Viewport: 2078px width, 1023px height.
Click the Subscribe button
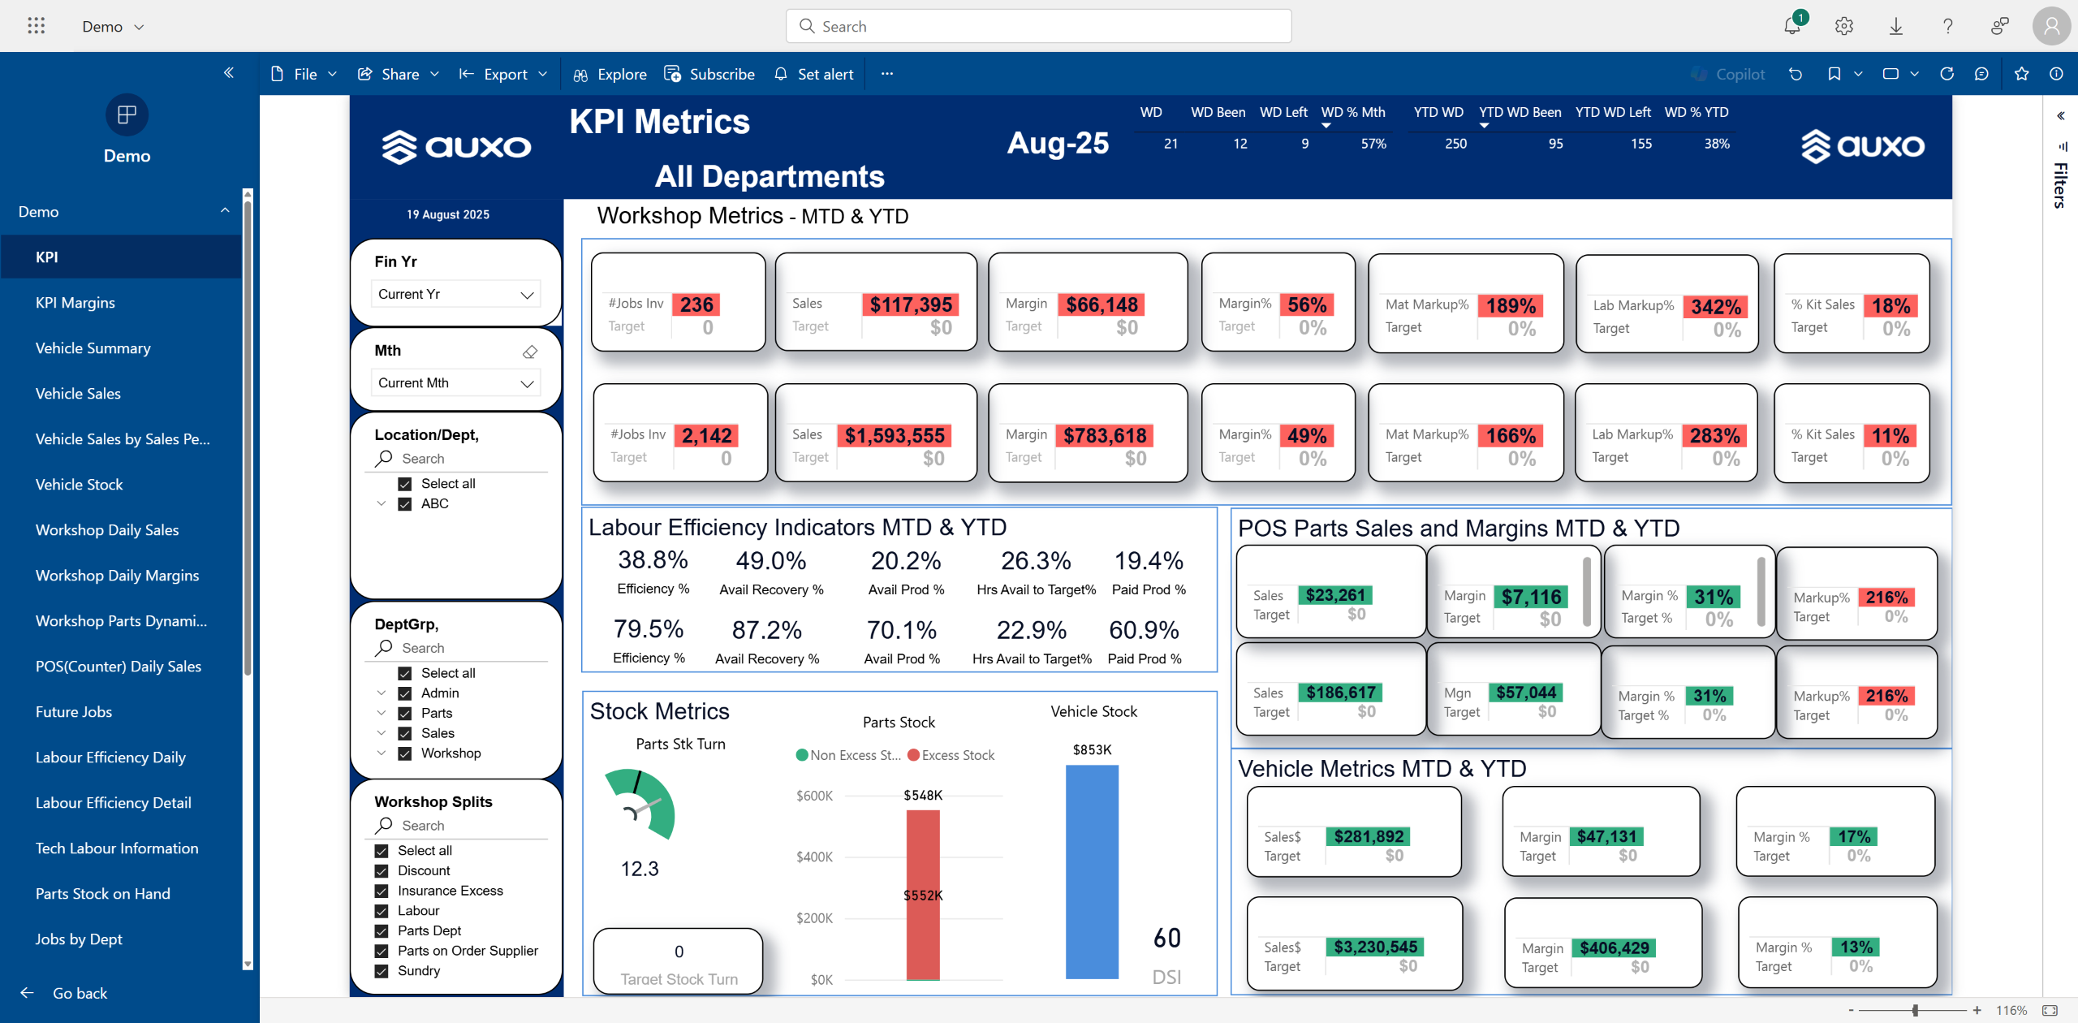(709, 74)
